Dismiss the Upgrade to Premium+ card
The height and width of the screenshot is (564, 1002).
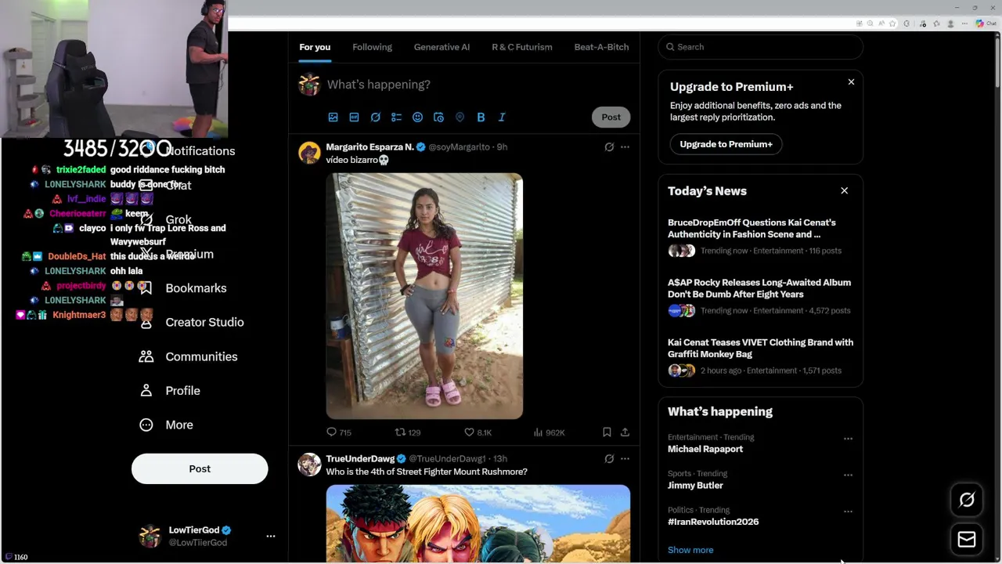pyautogui.click(x=851, y=82)
